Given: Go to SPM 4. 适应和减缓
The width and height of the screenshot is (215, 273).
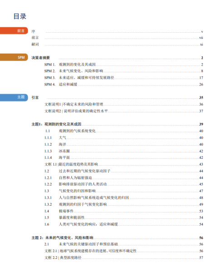Looking at the screenshot, I should click(x=123, y=84).
